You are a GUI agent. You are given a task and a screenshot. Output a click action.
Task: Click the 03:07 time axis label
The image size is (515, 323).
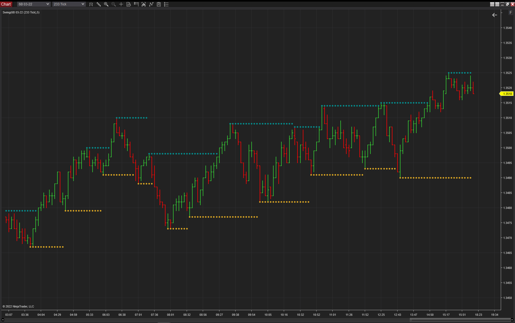(x=9, y=315)
